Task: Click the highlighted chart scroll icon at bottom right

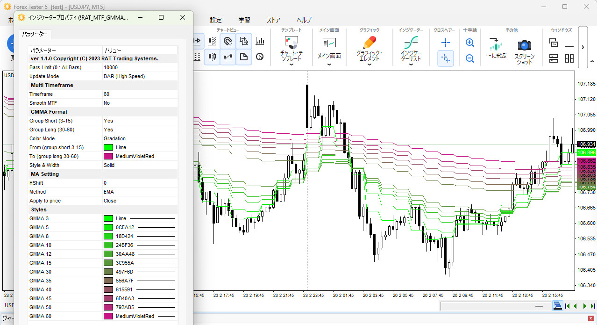Action: point(557,306)
